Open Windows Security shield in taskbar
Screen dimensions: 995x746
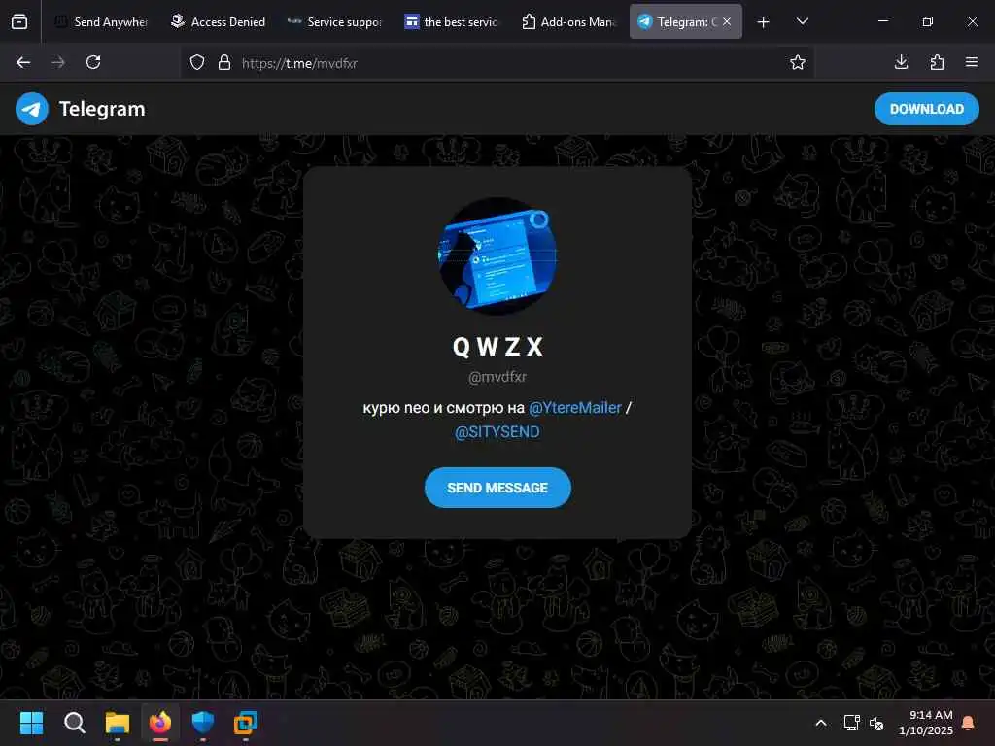(203, 723)
